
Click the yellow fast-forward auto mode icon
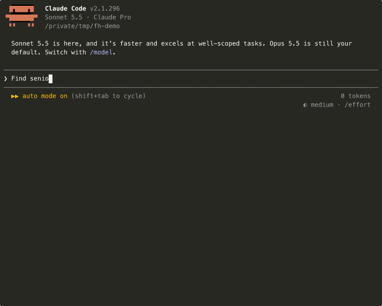(15, 96)
